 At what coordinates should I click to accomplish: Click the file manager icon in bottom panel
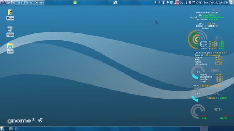tap(11, 128)
